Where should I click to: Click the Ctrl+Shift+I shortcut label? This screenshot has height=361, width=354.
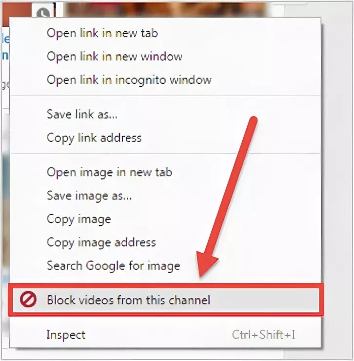click(263, 335)
